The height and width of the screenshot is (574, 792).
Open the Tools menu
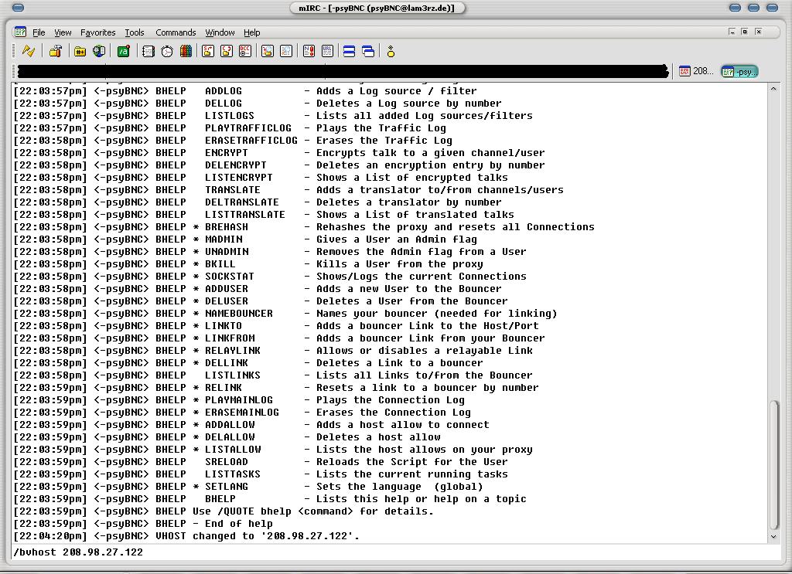[135, 32]
